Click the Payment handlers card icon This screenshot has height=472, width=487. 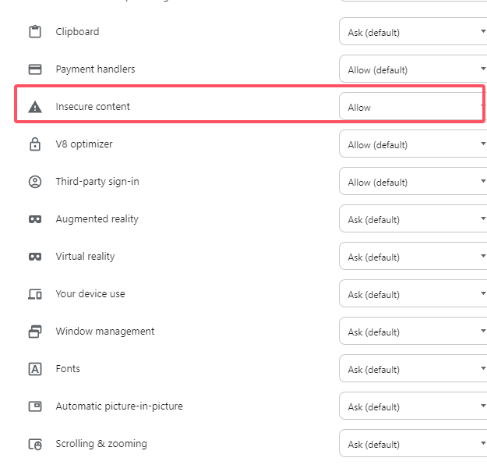coord(34,69)
